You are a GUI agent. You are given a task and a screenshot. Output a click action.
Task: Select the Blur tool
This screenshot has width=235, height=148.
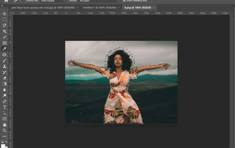pyautogui.click(x=4, y=90)
